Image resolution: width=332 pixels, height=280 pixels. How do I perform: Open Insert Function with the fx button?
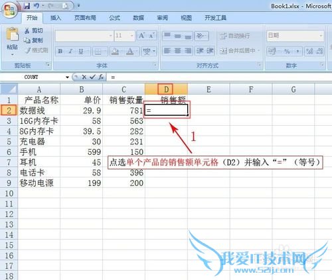click(x=101, y=77)
